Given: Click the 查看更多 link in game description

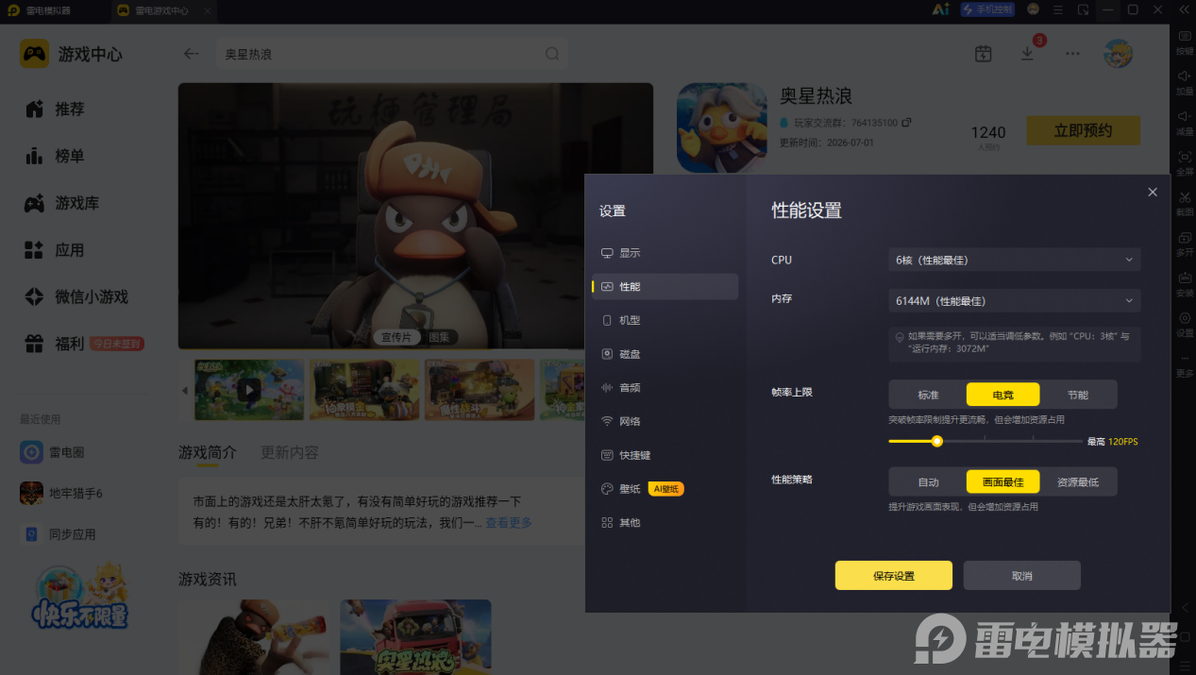Looking at the screenshot, I should tap(509, 522).
